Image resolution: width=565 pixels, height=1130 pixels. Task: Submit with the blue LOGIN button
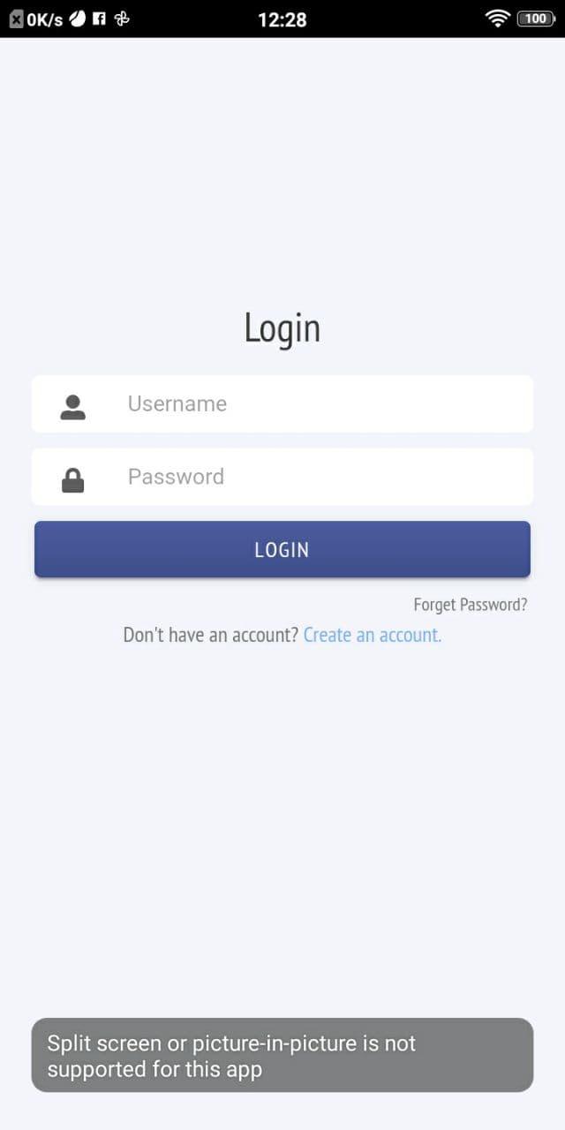282,549
